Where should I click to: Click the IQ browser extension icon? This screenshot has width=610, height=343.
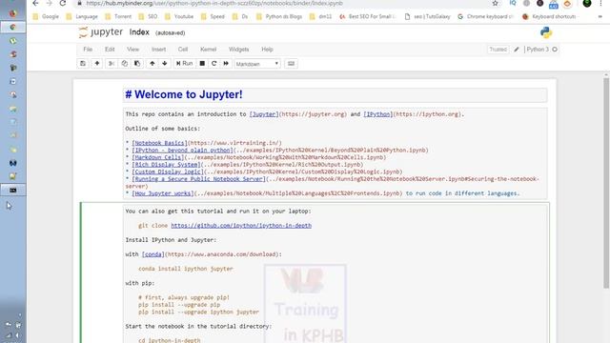click(x=513, y=3)
